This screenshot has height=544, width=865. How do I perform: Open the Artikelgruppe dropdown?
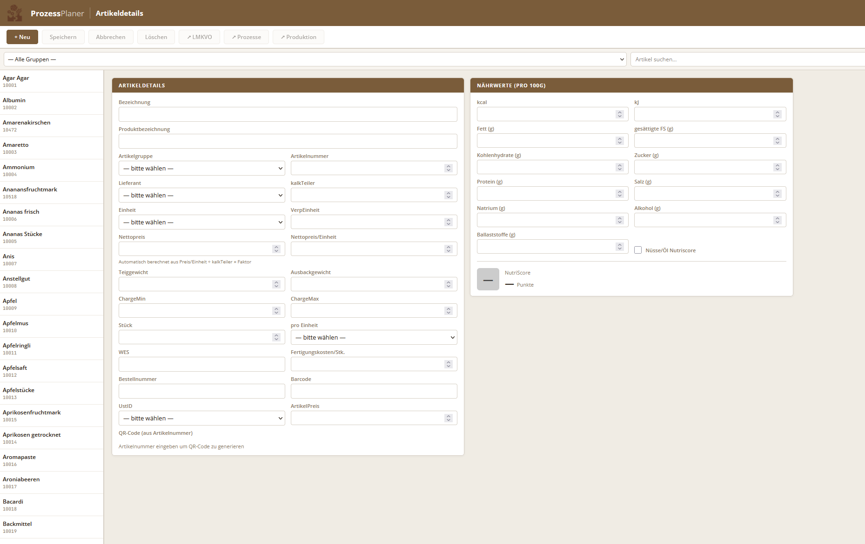point(201,168)
